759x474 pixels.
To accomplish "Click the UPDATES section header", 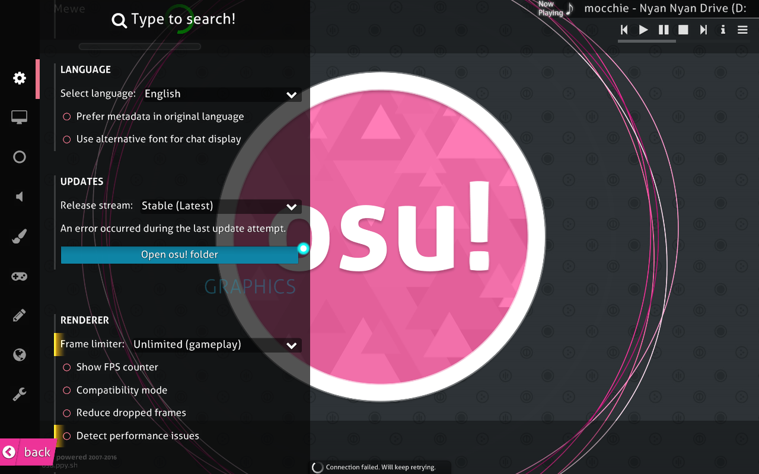I will (82, 182).
